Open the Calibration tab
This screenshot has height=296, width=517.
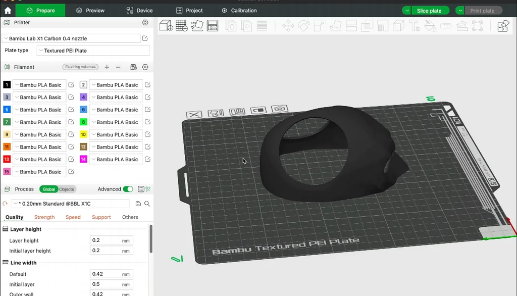point(239,11)
